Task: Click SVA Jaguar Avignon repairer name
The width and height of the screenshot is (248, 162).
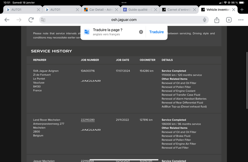Action: pos(46,71)
